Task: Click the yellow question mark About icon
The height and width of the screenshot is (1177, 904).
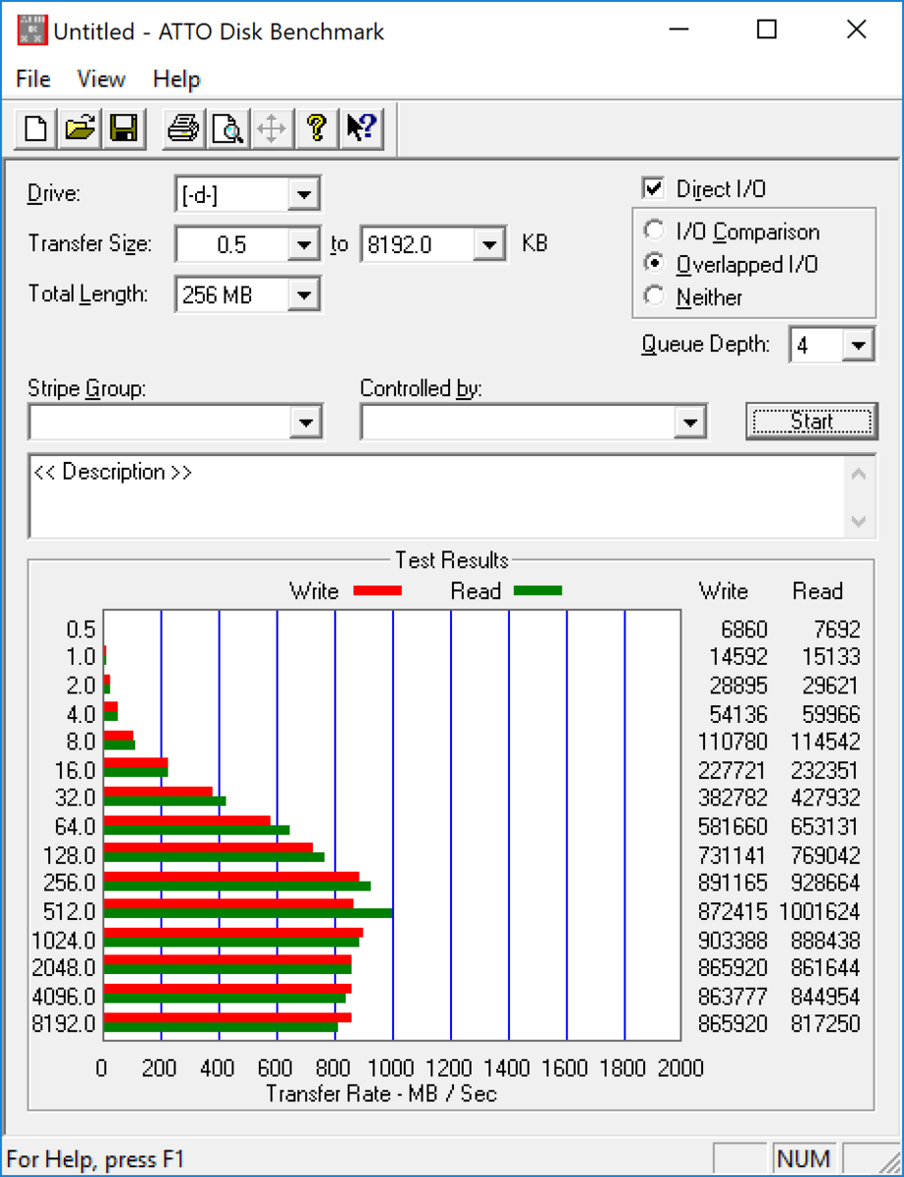Action: click(x=315, y=128)
